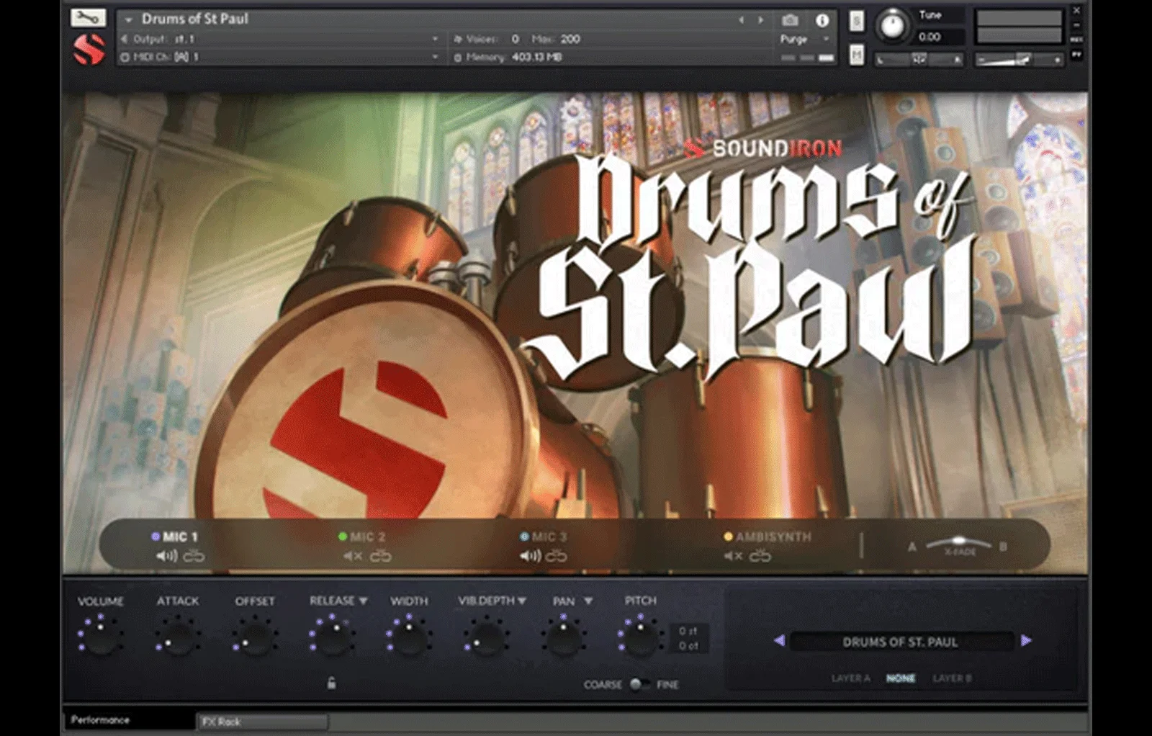1152x736 pixels.
Task: Turn the PAN knob
Action: pyautogui.click(x=564, y=637)
